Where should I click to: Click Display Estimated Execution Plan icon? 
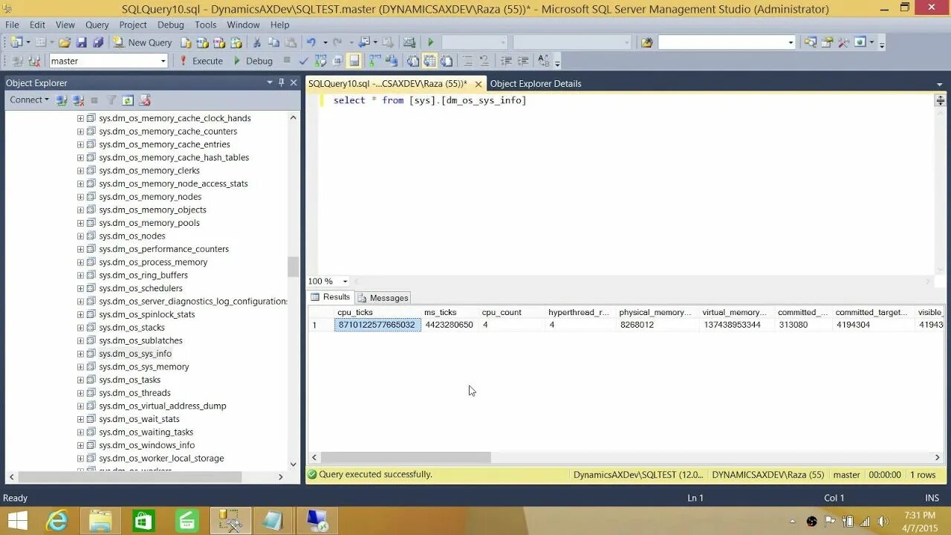coord(320,61)
